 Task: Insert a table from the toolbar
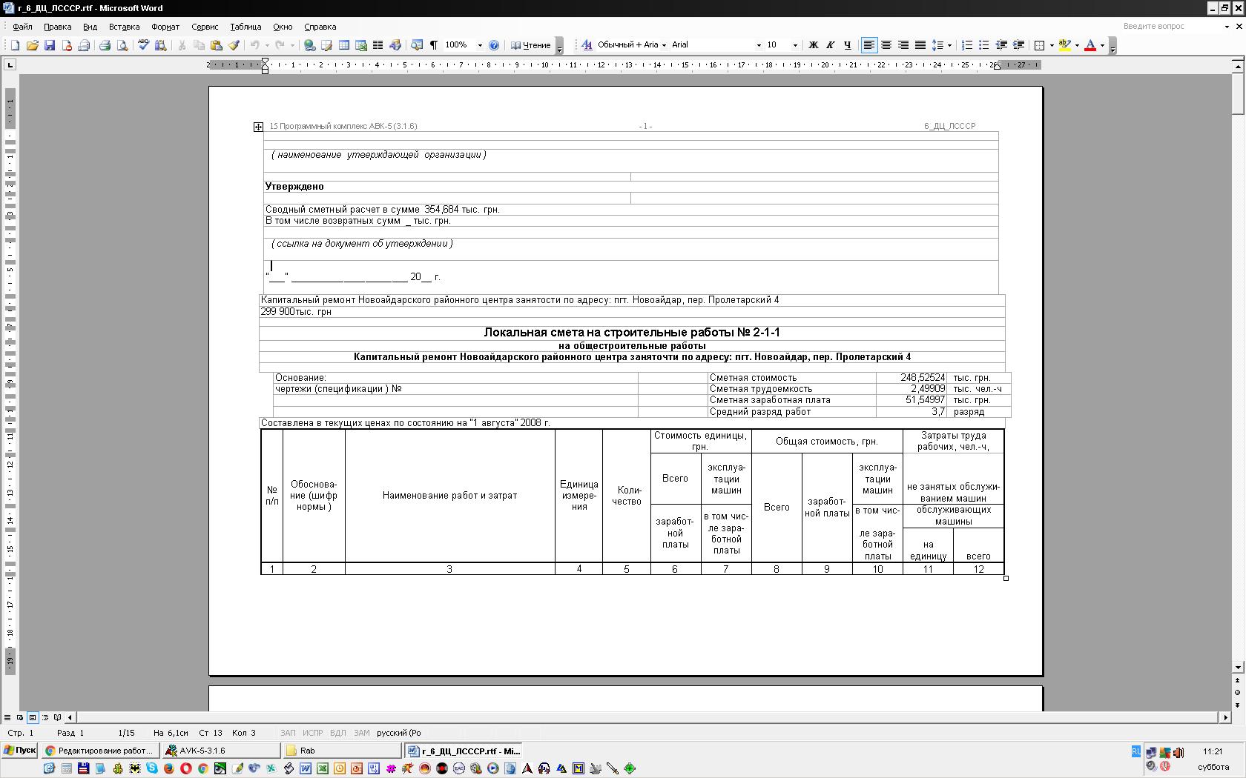click(344, 45)
